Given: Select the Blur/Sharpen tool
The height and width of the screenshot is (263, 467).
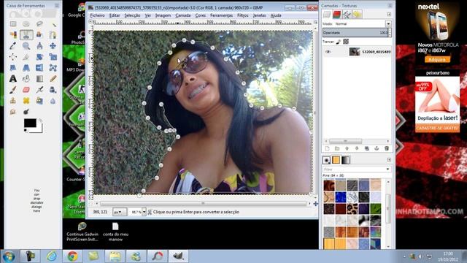Looking at the screenshot, I should pos(53,101).
